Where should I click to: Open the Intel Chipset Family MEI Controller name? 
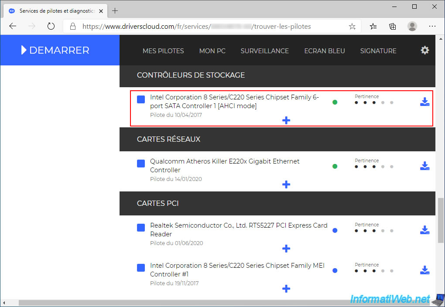237,270
